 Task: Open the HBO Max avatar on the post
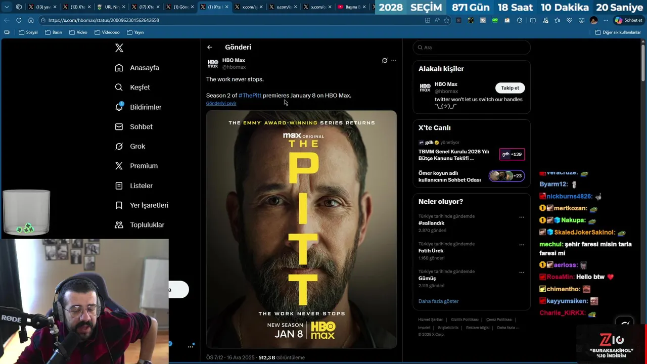(x=213, y=64)
